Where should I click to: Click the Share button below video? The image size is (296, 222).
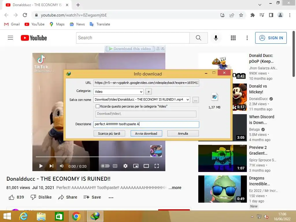(68, 197)
